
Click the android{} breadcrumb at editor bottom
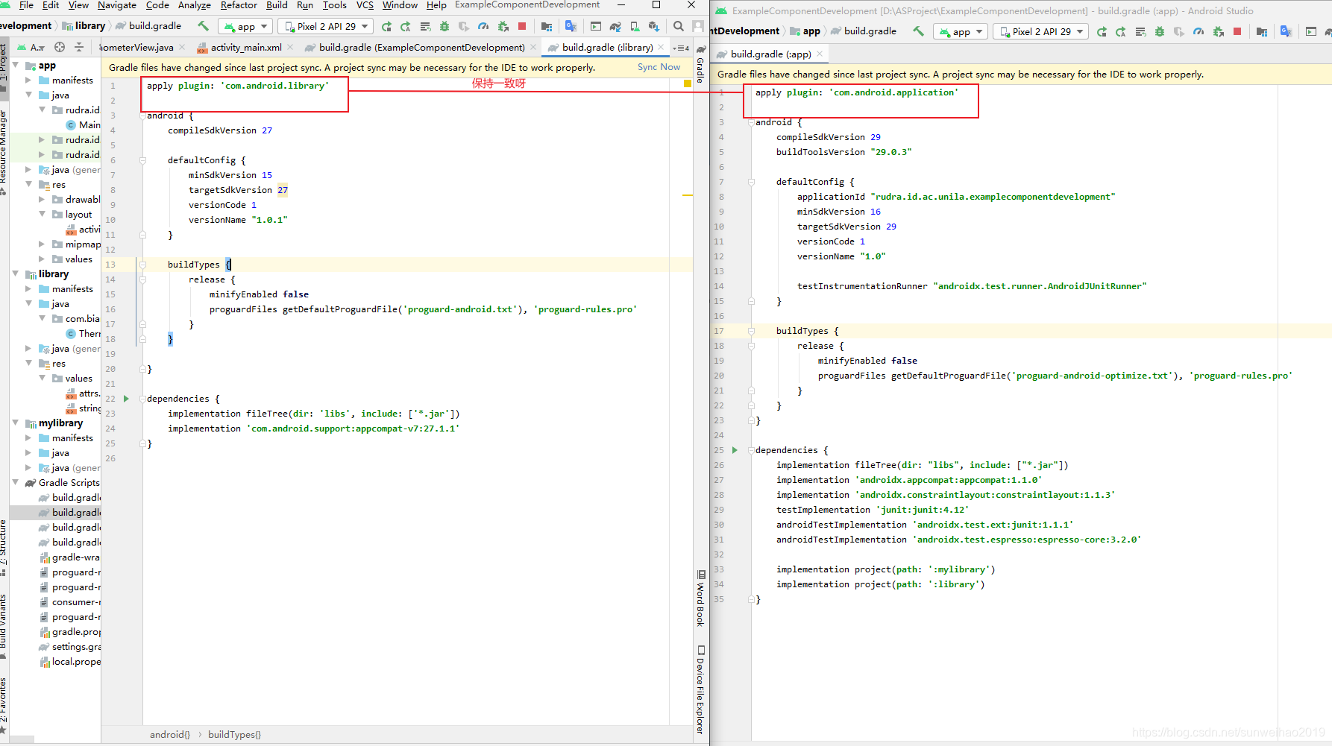(x=170, y=734)
